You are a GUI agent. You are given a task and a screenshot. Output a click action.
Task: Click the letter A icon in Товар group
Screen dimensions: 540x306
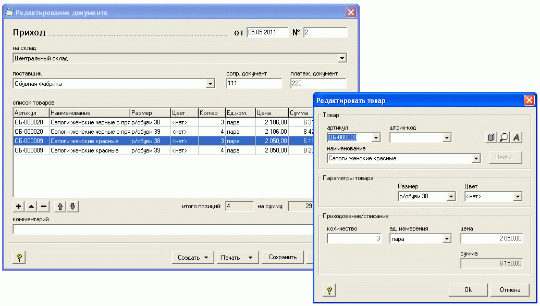(517, 137)
